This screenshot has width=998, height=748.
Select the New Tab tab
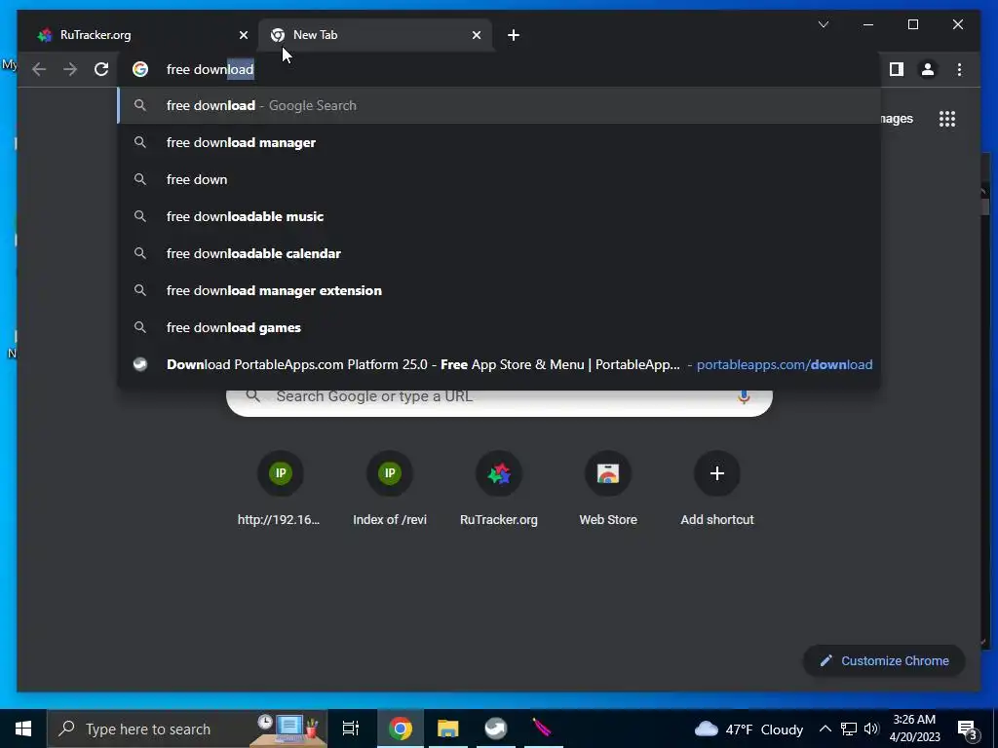(375, 35)
